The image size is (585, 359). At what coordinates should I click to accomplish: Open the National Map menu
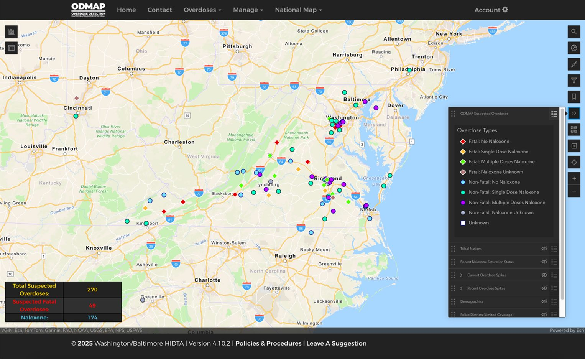pos(298,10)
